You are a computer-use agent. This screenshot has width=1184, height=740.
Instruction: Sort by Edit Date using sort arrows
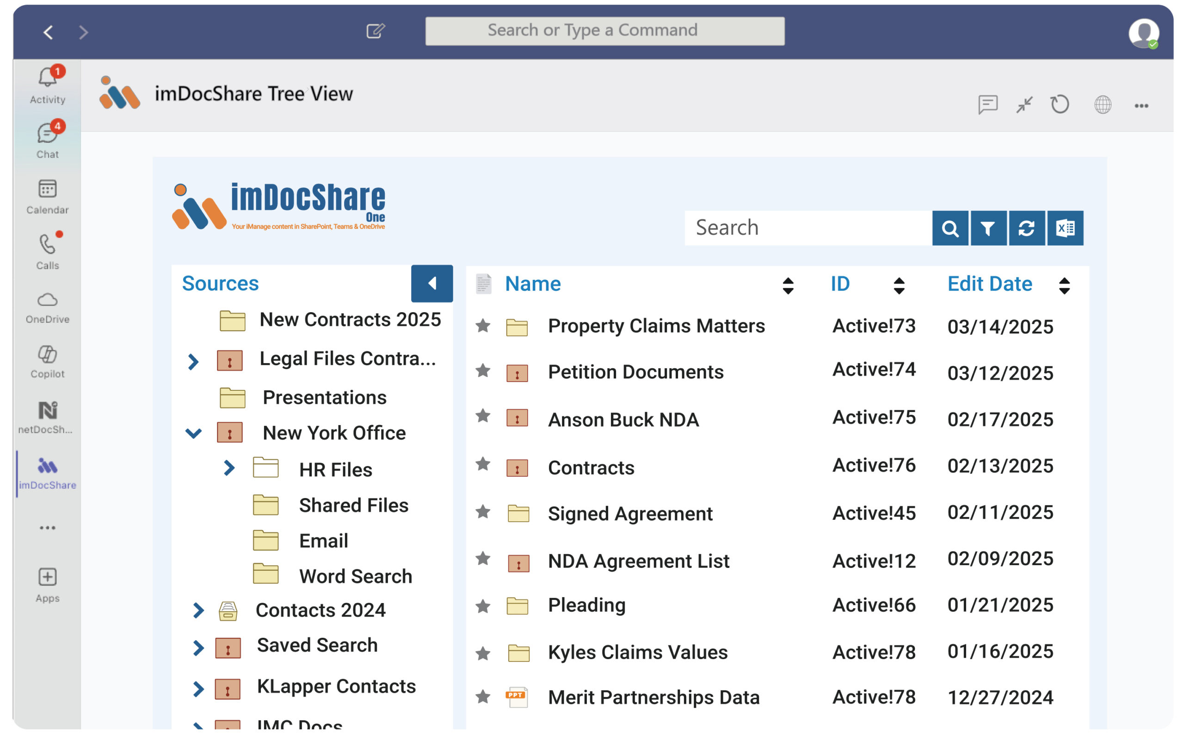(x=1064, y=286)
